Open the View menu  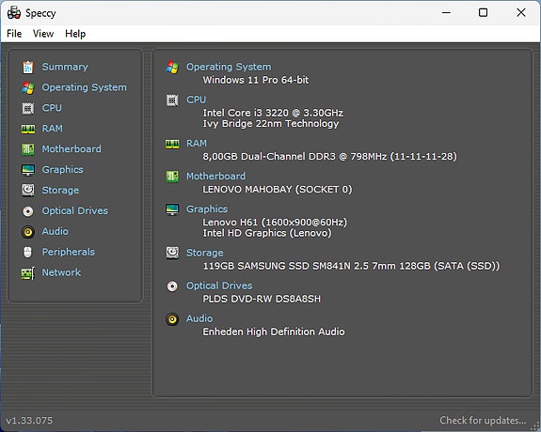pyautogui.click(x=43, y=34)
